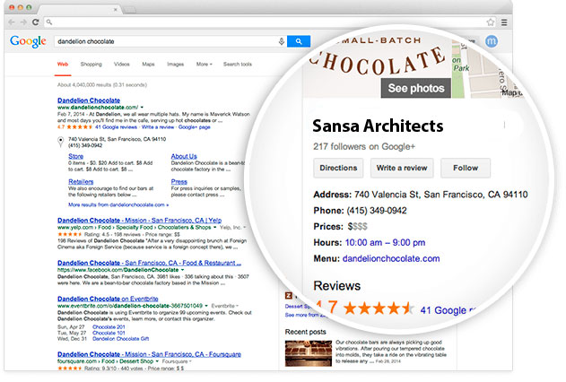Open the Dandelion Chocolate Yelp result
566x382 pixels.
click(139, 220)
